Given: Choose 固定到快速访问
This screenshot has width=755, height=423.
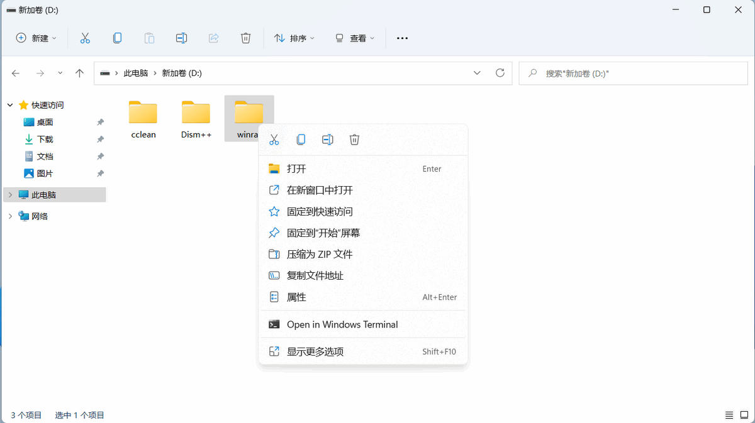Looking at the screenshot, I should pos(363,211).
